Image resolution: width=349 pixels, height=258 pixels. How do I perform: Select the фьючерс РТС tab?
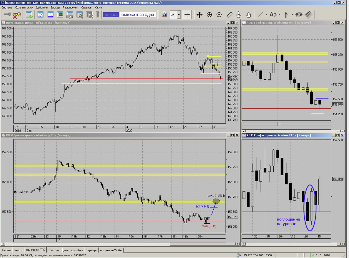click(35, 250)
